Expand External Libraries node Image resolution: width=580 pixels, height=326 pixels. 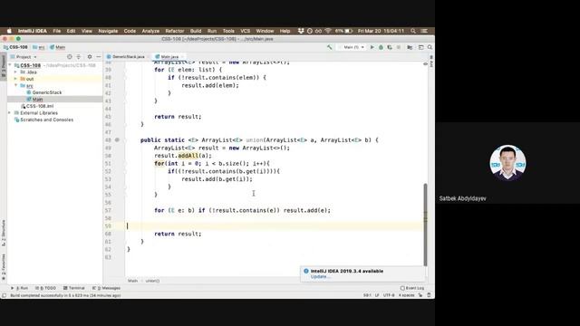(10, 112)
